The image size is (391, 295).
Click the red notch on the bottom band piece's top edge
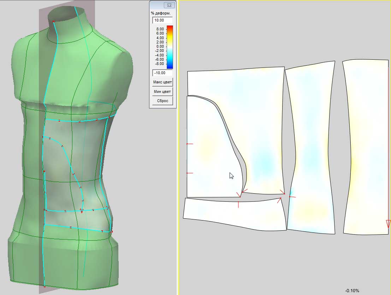tap(238, 204)
